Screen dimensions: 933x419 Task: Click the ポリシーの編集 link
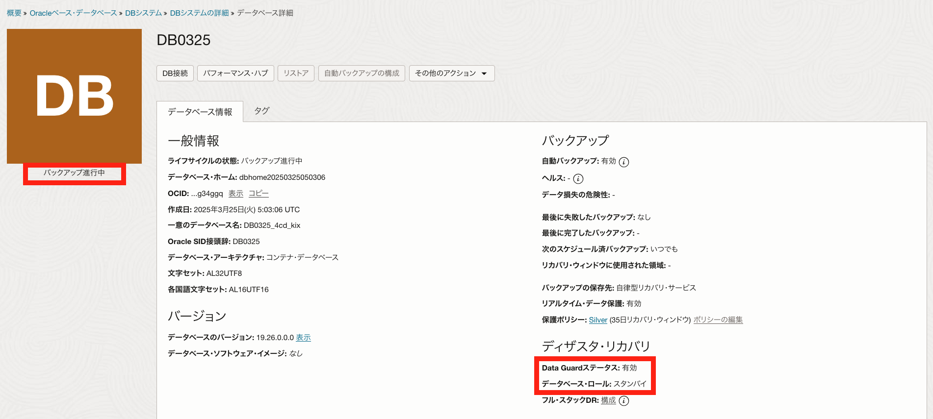[x=718, y=320]
